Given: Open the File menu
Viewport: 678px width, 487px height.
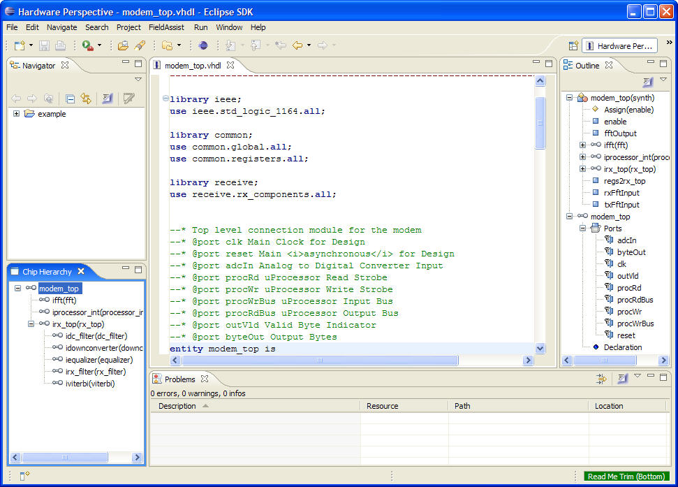Looking at the screenshot, I should [x=12, y=27].
